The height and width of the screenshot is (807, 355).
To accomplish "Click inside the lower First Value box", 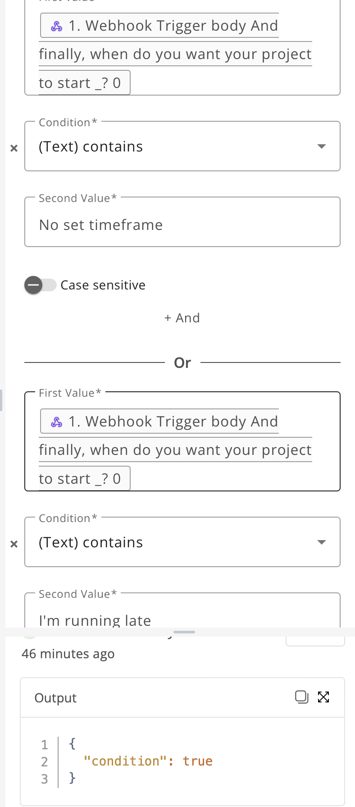I will point(182,441).
